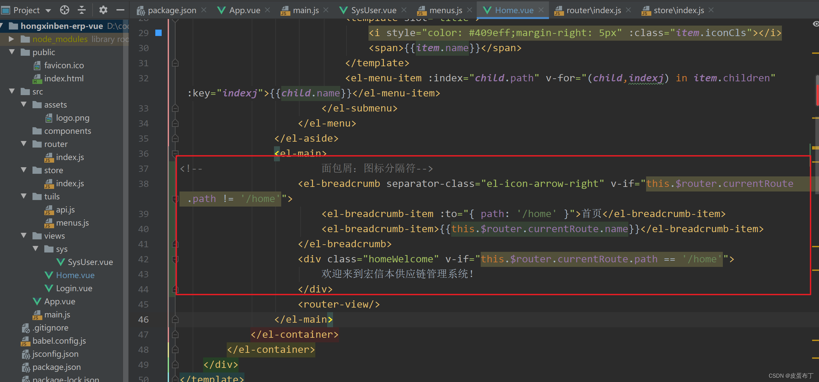Close the main.js tab
The width and height of the screenshot is (819, 382).
pos(326,10)
